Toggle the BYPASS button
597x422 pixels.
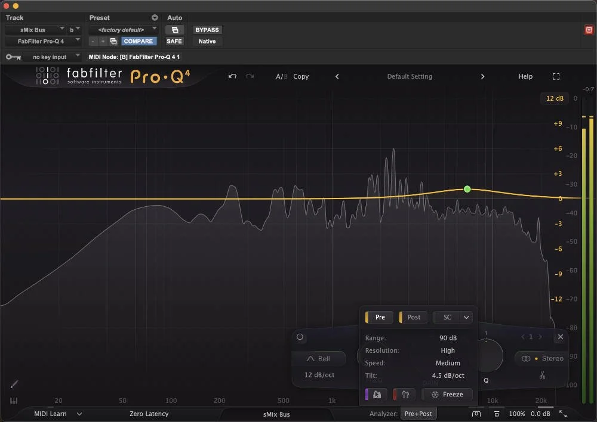click(207, 30)
